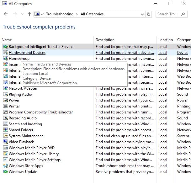Click the System category cell

pyautogui.click(x=183, y=136)
